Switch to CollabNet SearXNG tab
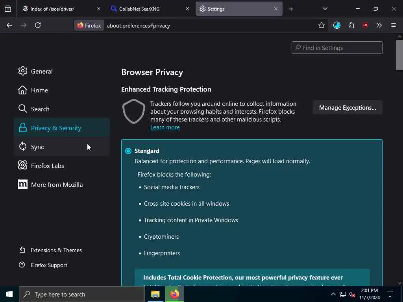This screenshot has width=403, height=302. (x=150, y=9)
